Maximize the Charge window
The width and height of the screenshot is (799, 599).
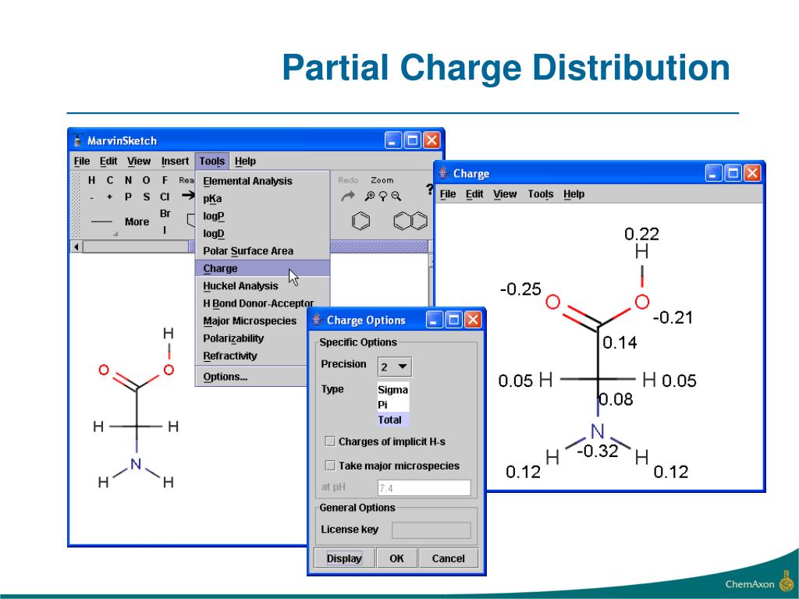(x=733, y=174)
